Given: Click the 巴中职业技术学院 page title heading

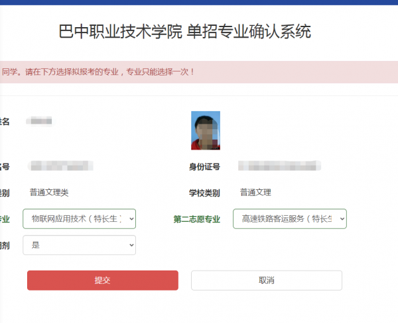Looking at the screenshot, I should pos(119,32).
